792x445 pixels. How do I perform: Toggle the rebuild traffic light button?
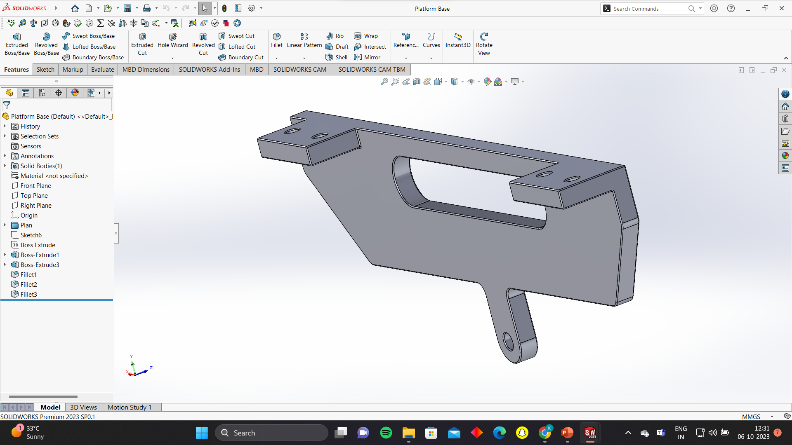pyautogui.click(x=224, y=8)
